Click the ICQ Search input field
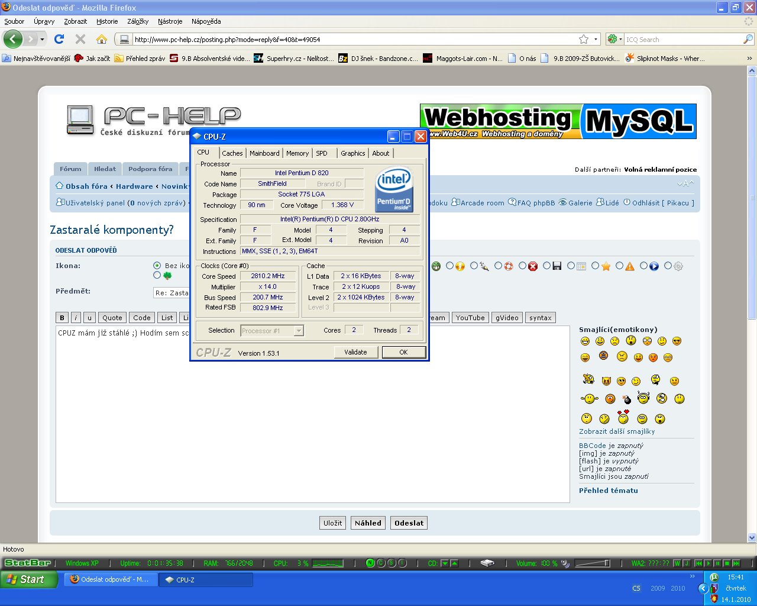 (684, 39)
